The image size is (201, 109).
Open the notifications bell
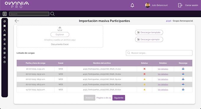pyautogui.click(x=132, y=5)
